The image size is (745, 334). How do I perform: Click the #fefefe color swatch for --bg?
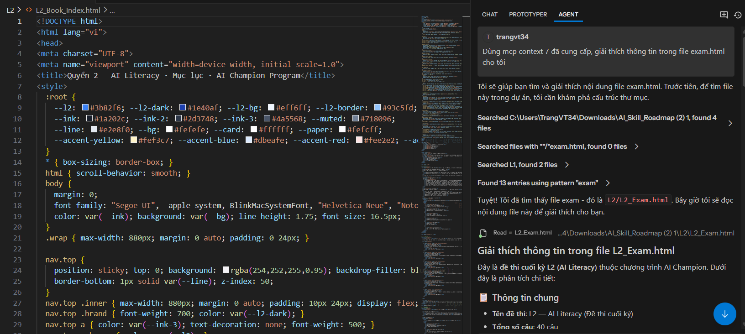169,130
